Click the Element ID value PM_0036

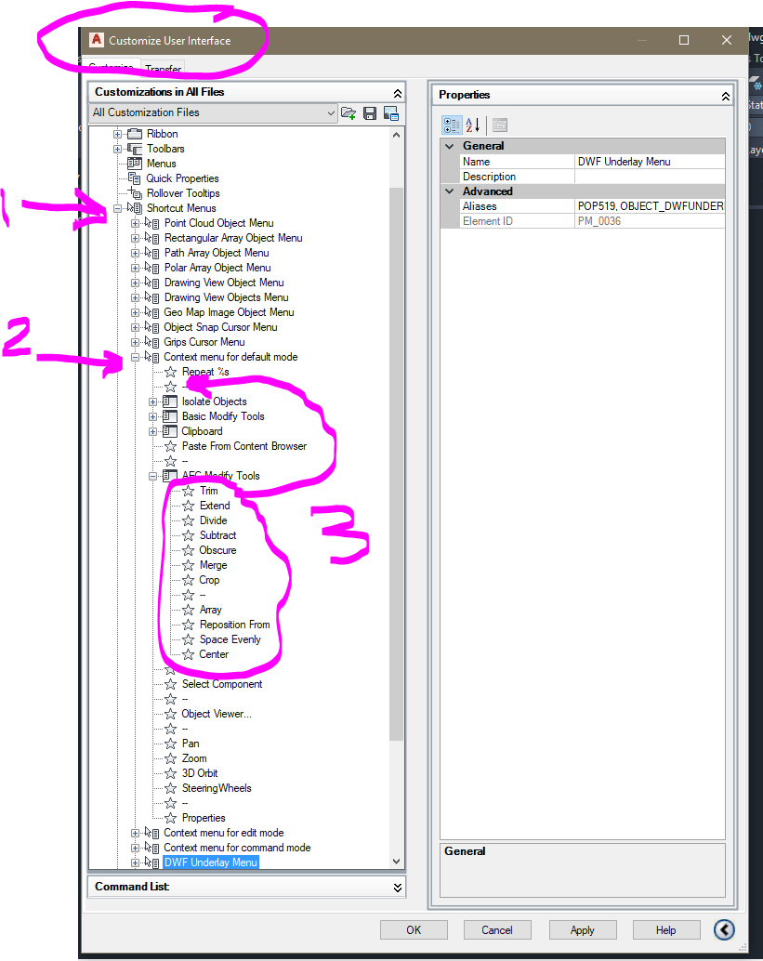click(650, 221)
